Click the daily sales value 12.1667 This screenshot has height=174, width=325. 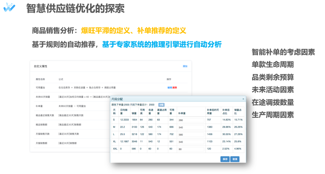[124, 142]
